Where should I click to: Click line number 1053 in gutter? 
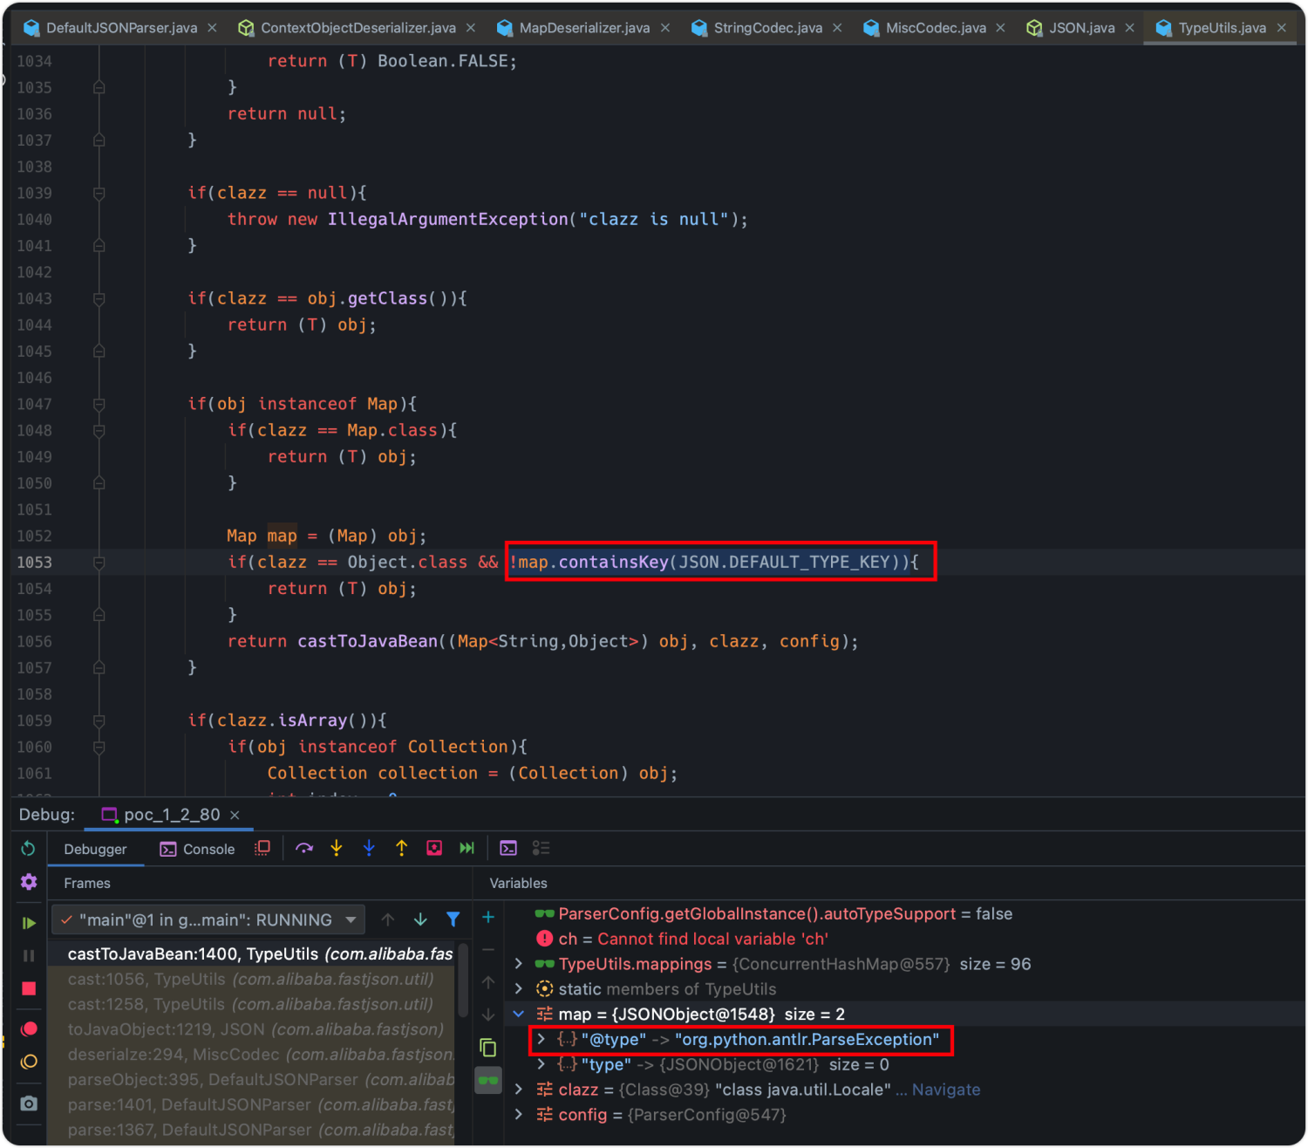click(x=34, y=563)
